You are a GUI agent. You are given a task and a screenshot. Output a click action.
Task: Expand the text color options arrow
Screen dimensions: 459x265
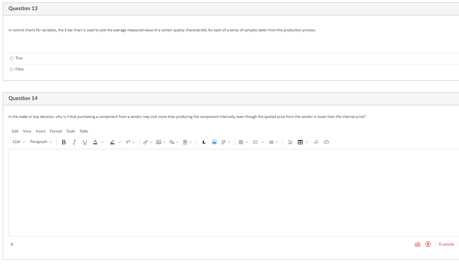pos(102,142)
